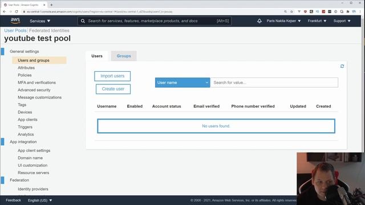Screen dimensions: 365x205
Task: Click the Chrome profile avatar icon
Action: (x=354, y=11)
